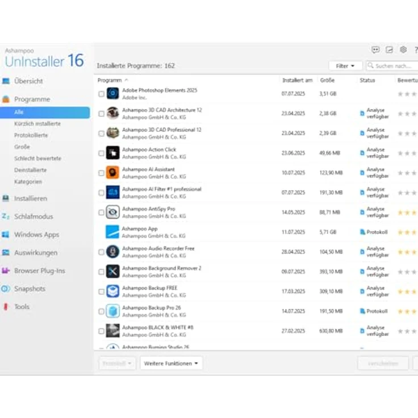Screen dimensions: 418x418
Task: Click the analysis icon for Ashampoo Action Click
Action: [x=362, y=153]
